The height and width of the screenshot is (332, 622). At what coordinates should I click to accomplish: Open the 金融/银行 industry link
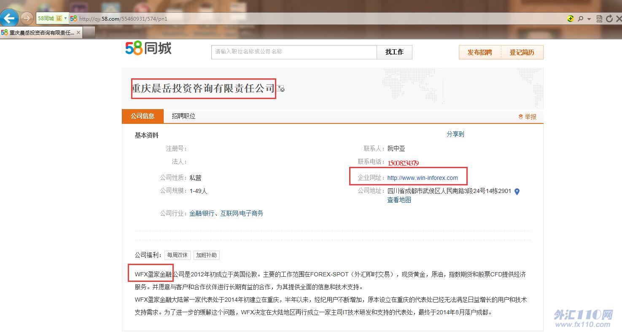coord(202,213)
